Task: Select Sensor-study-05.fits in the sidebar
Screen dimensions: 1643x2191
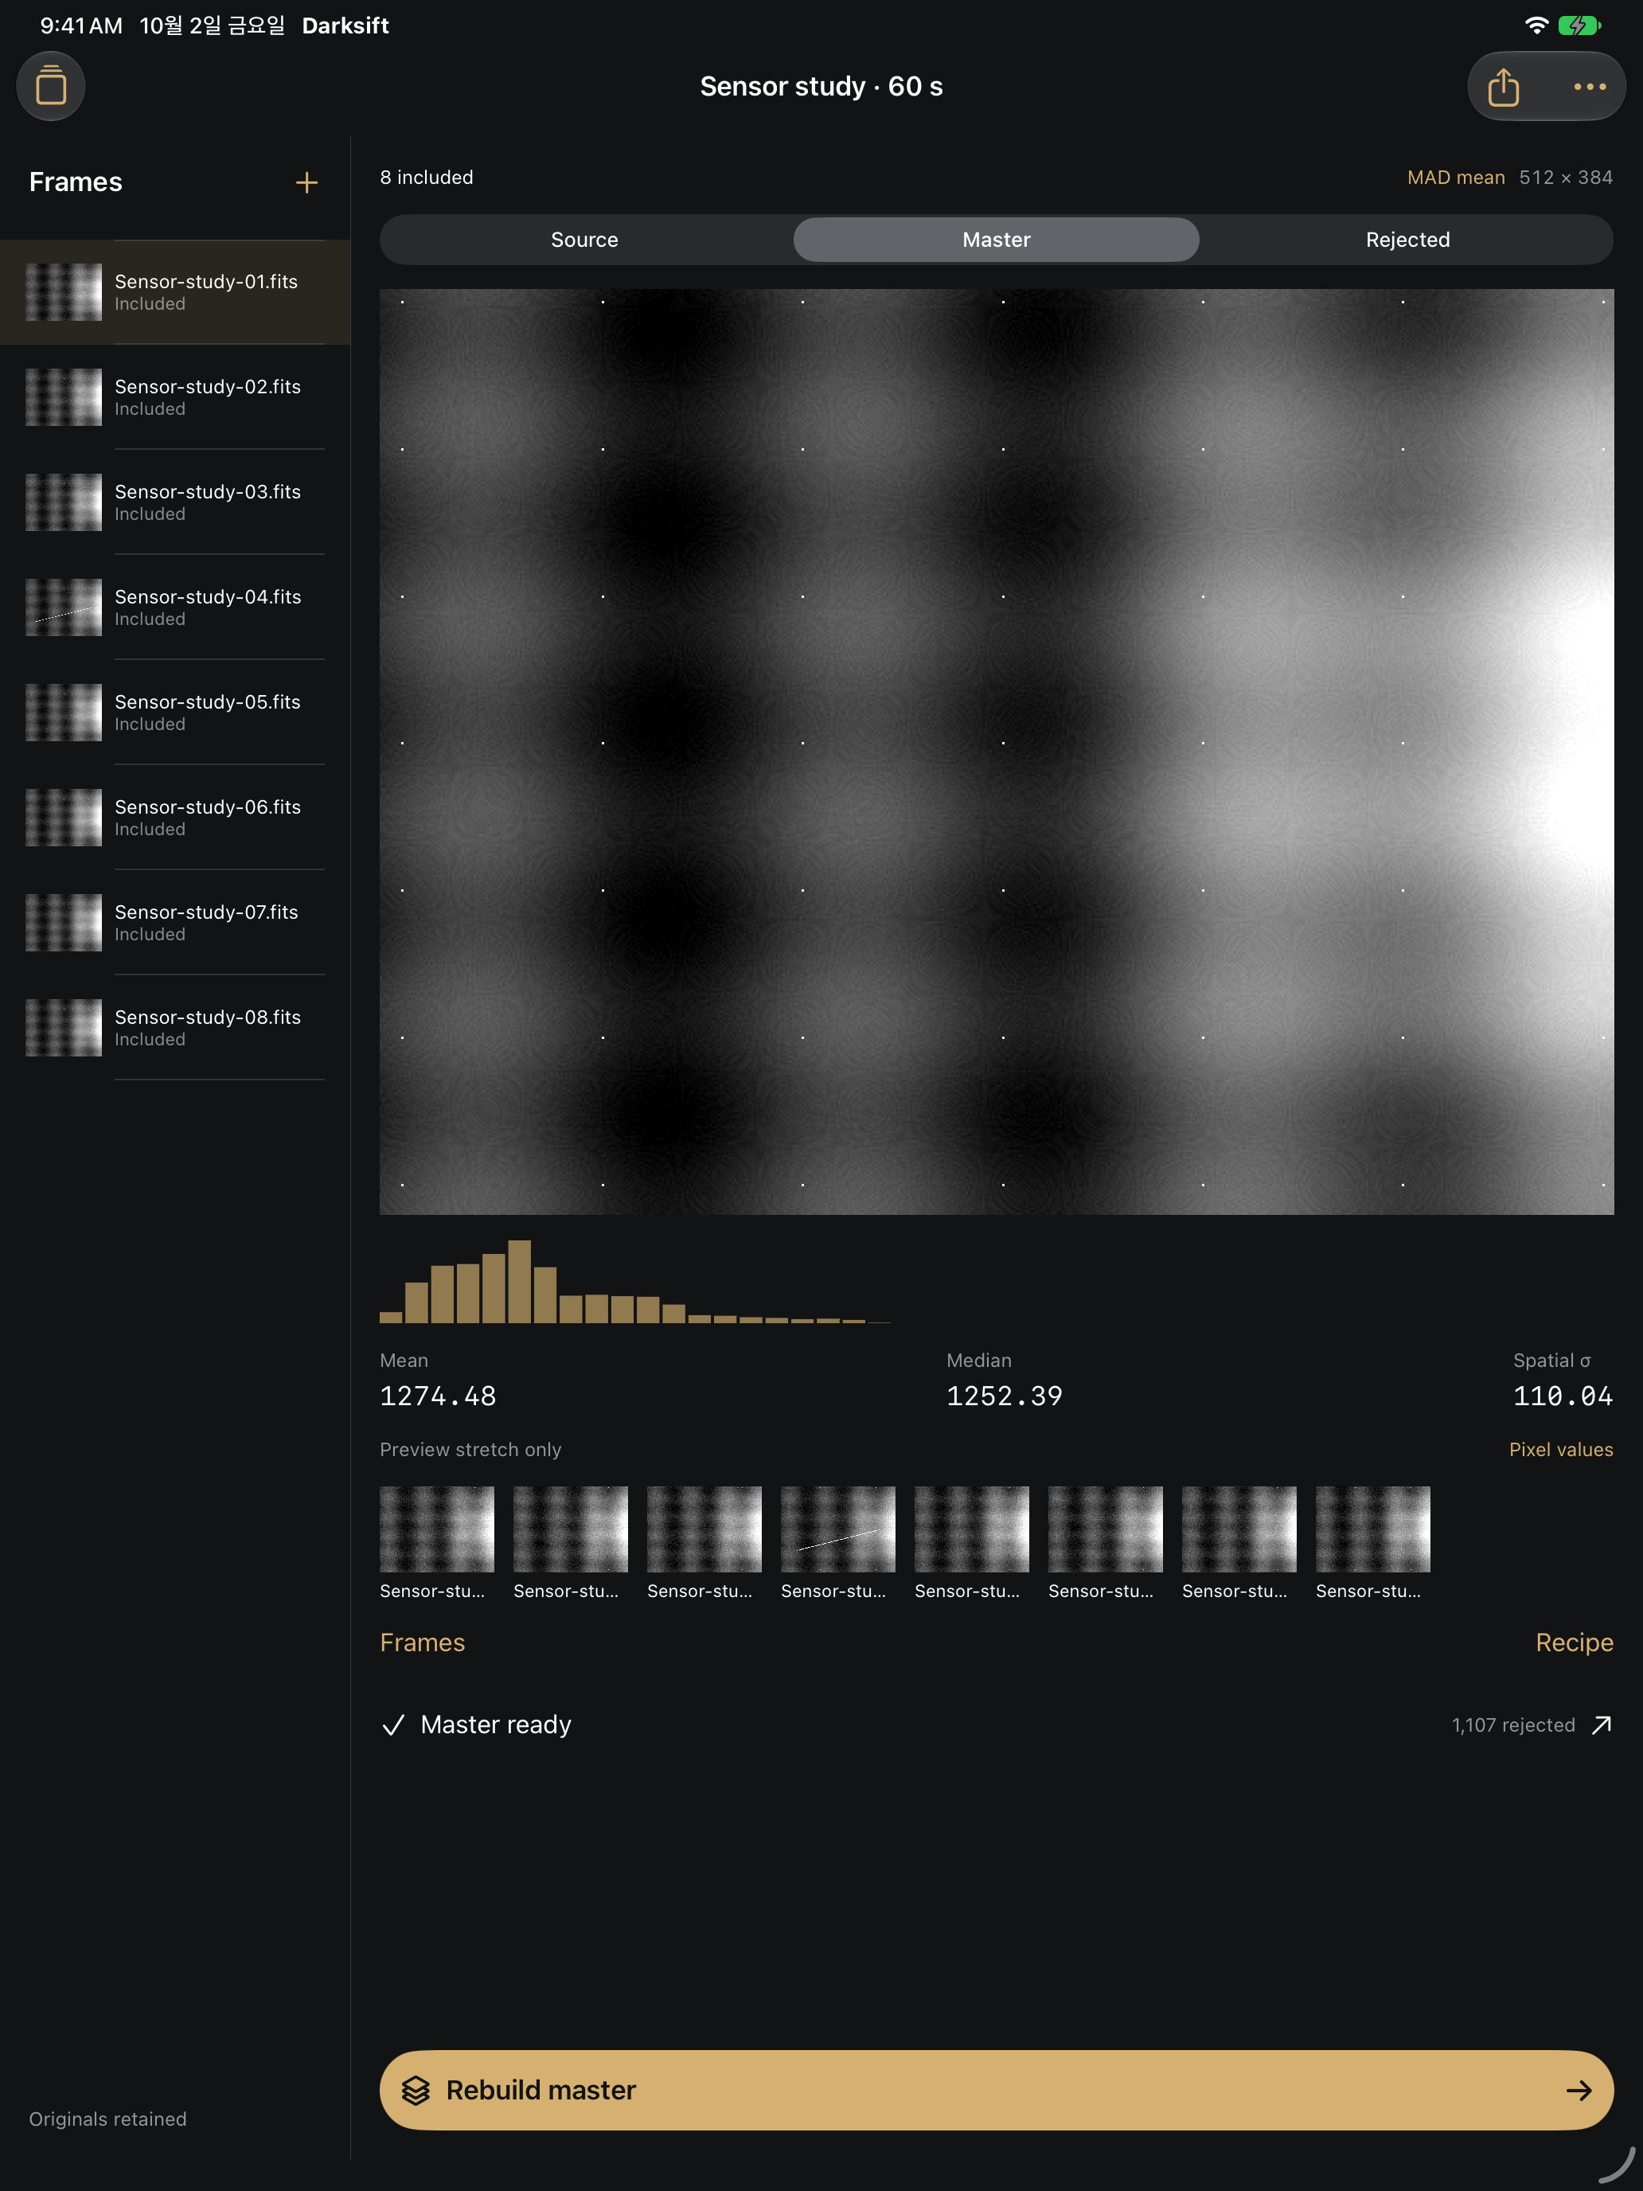Action: coord(175,713)
